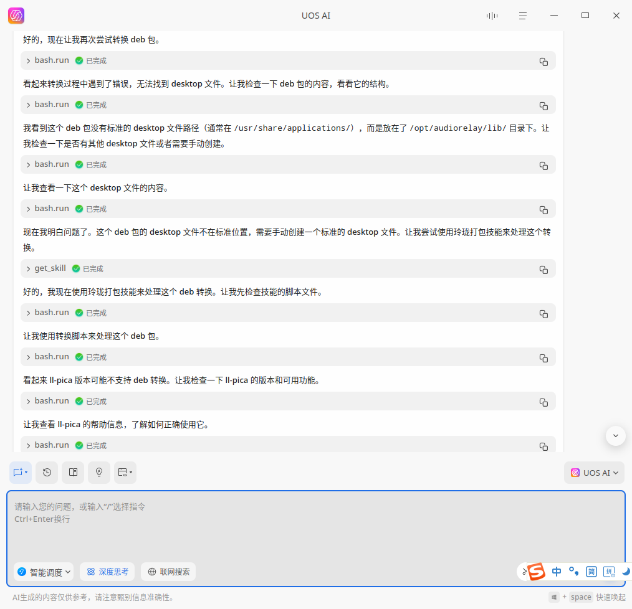Copy bash.run block under '好的，现在让我再次尝试转换 deb 包'
Viewport: 632px width, 609px height.
pos(543,62)
